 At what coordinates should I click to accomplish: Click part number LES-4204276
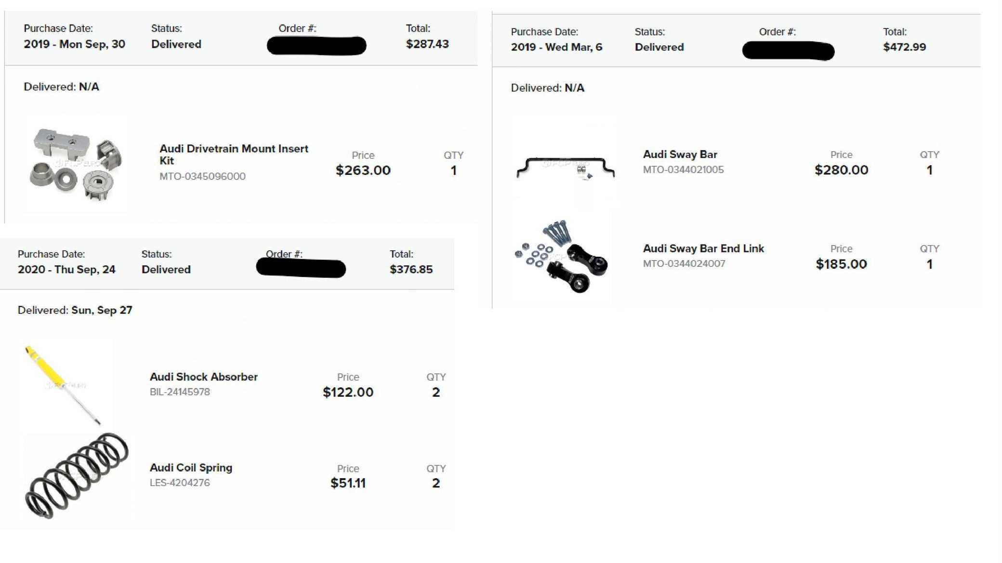[x=180, y=483]
